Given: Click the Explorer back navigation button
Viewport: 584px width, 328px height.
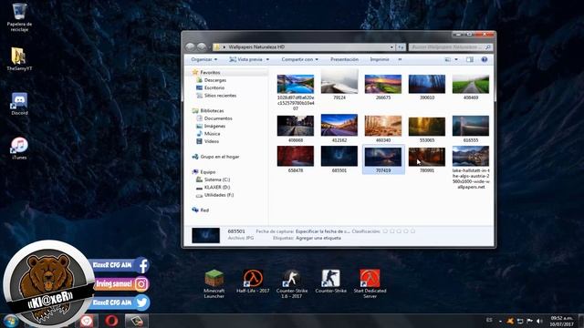Looking at the screenshot, I should pyautogui.click(x=191, y=46).
